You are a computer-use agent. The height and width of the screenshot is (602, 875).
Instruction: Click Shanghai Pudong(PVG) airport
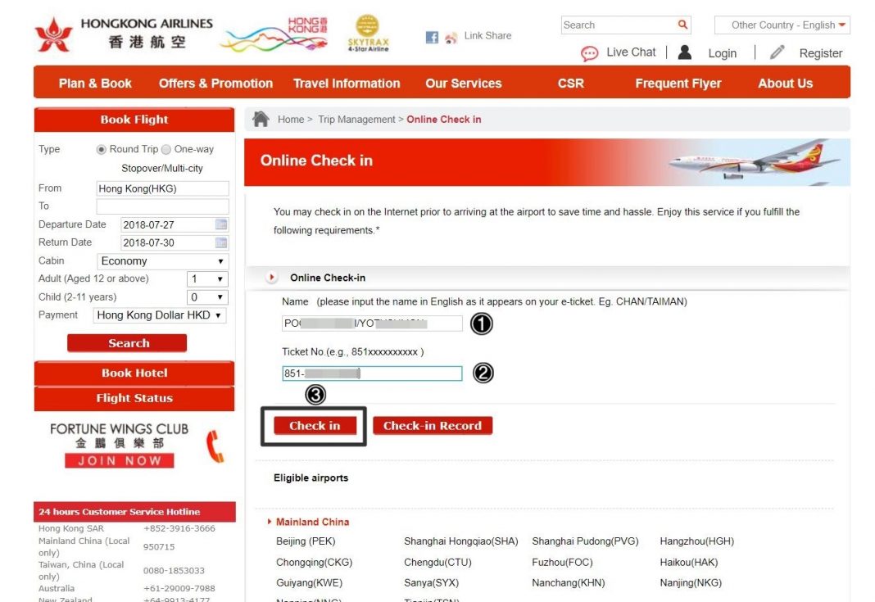[585, 541]
